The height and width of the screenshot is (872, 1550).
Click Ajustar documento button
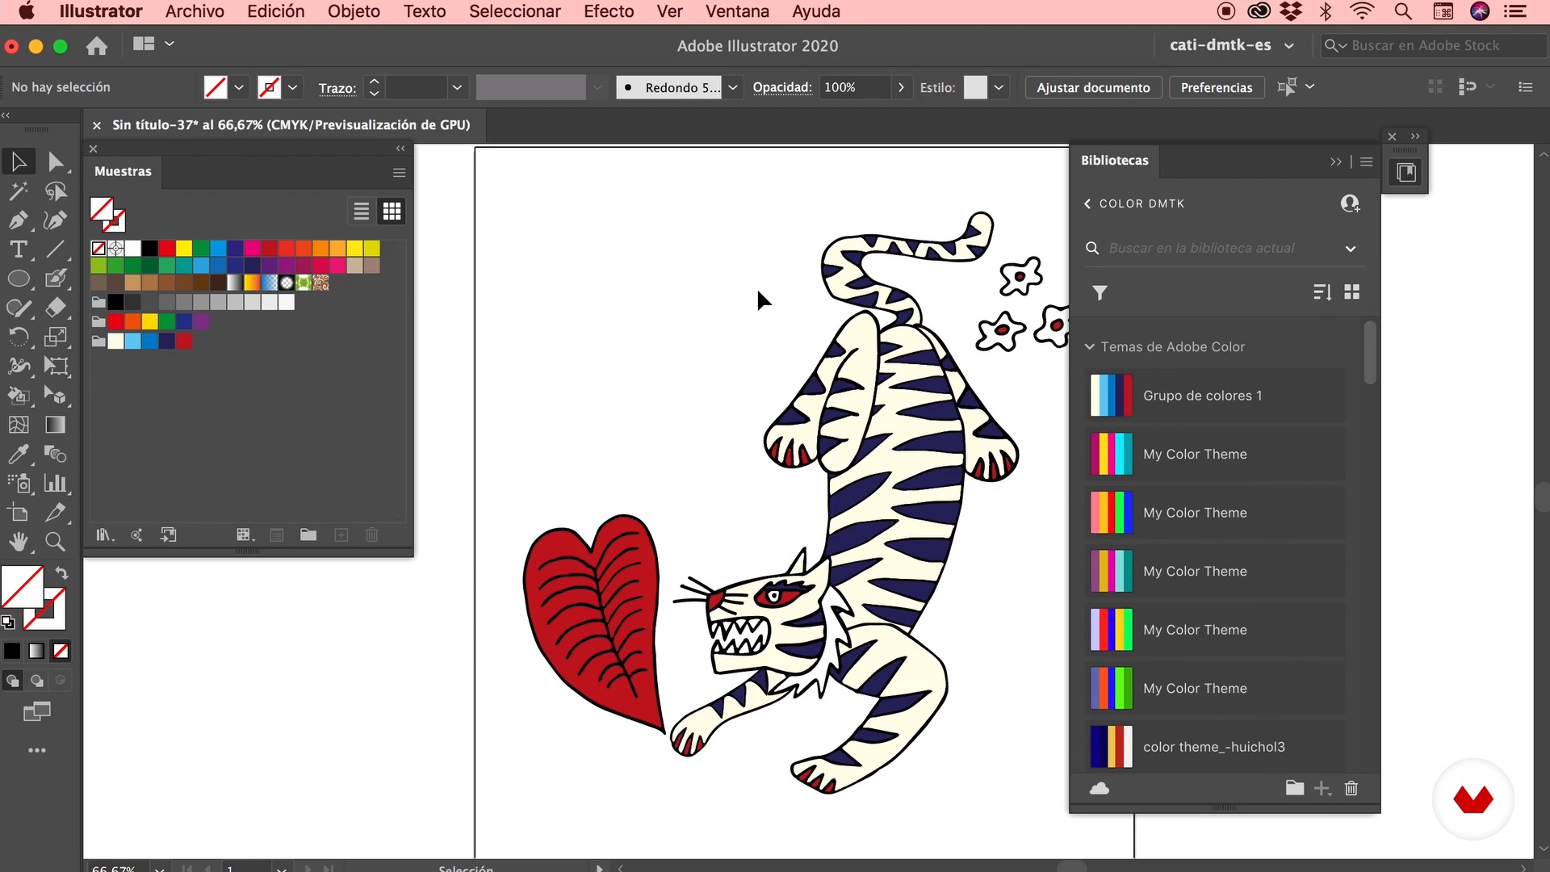(1093, 87)
